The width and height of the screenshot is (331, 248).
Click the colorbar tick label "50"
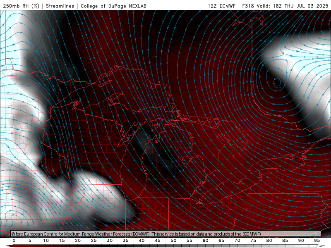173,241
